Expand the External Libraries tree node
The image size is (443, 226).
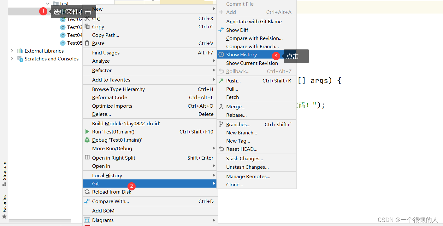tap(12, 51)
